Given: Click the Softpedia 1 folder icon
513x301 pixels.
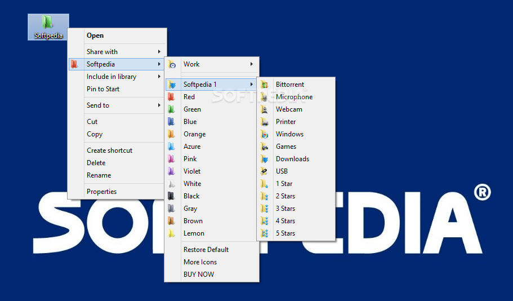Looking at the screenshot, I should pos(172,85).
